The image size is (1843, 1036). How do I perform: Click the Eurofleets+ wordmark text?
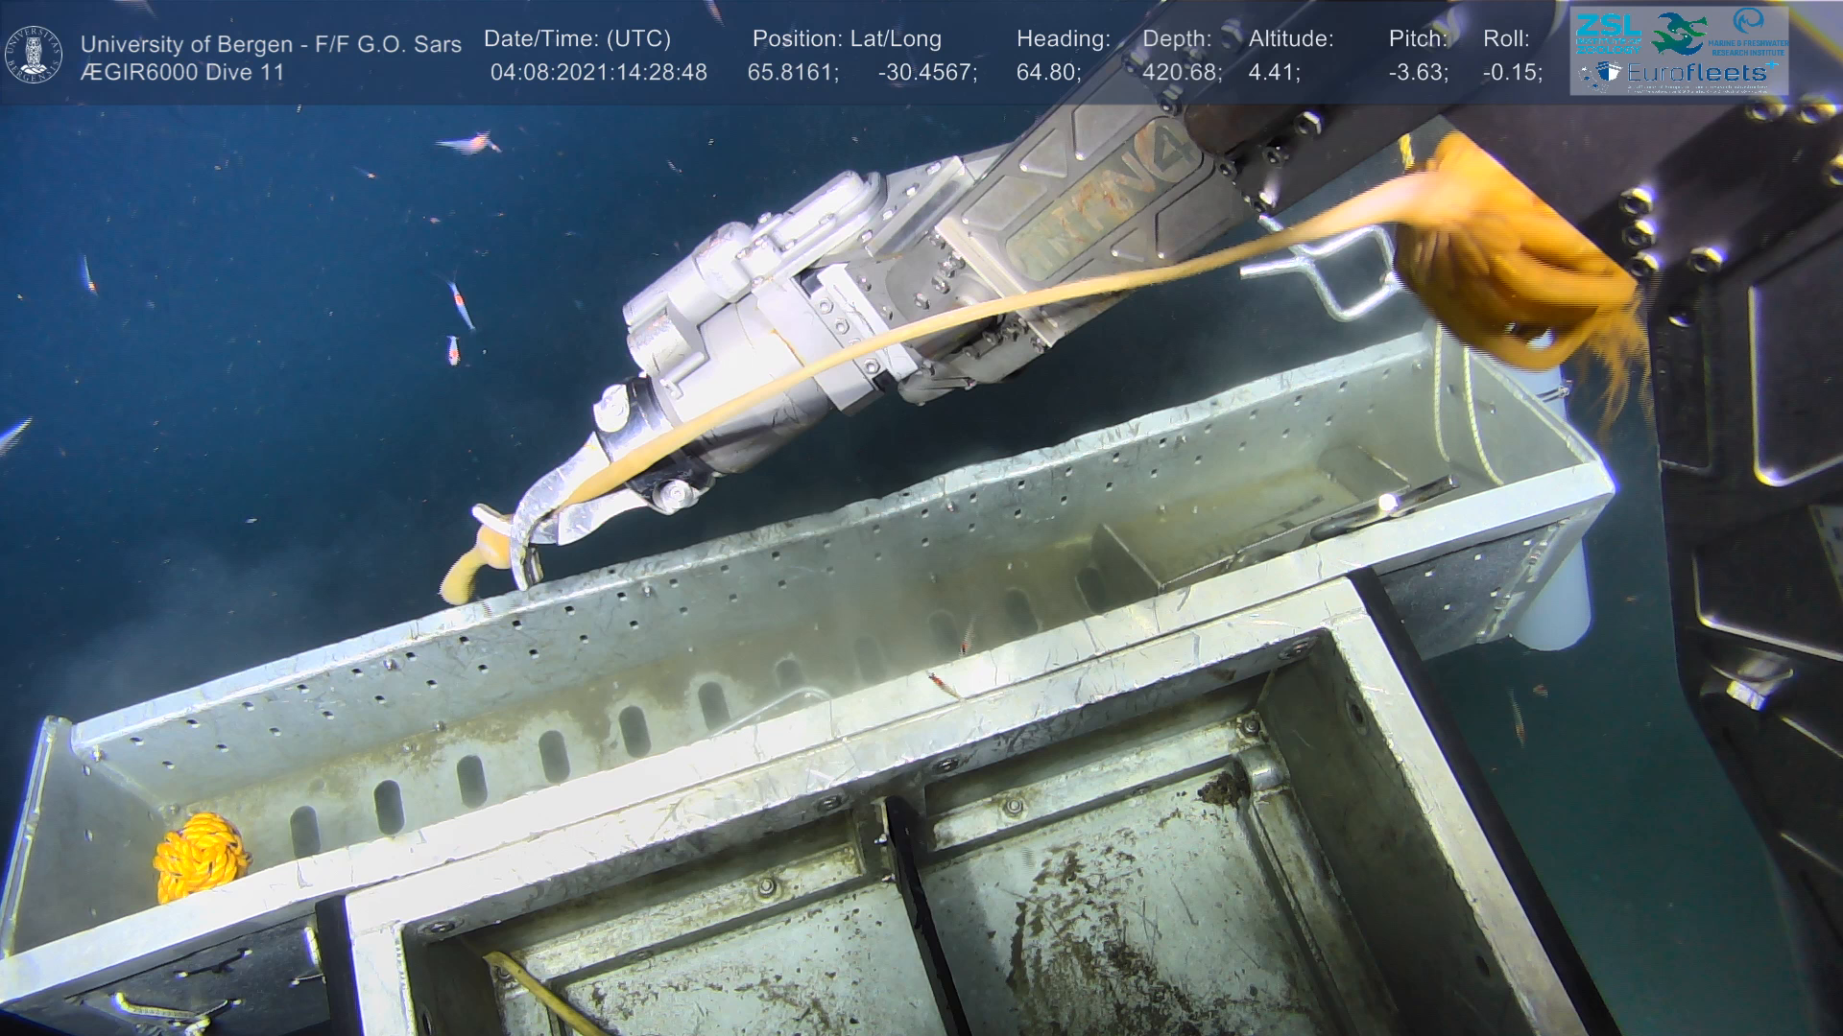pos(1697,73)
